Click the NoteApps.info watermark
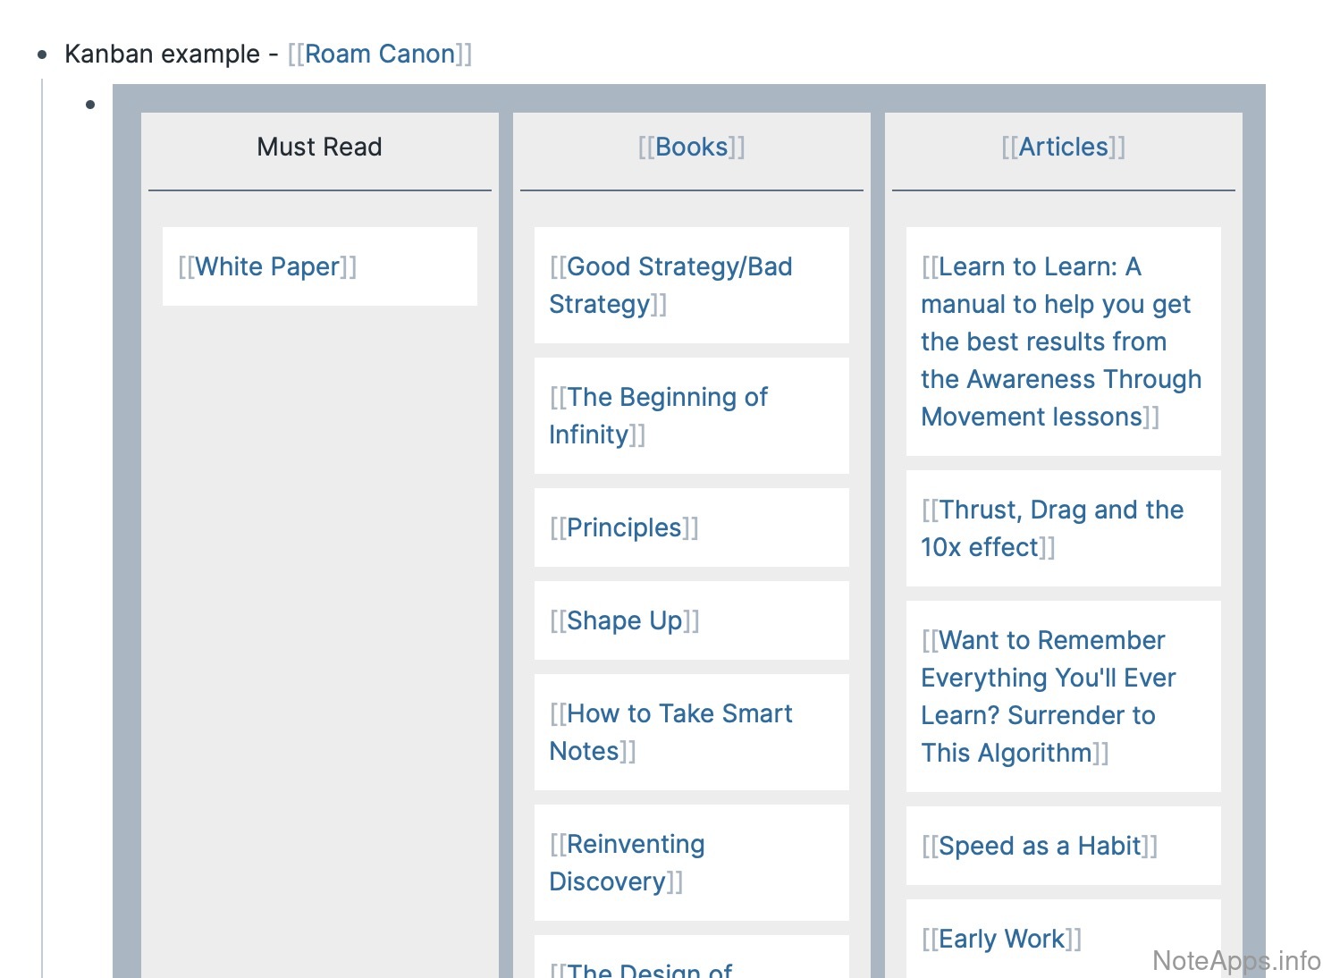The height and width of the screenshot is (978, 1323). tap(1235, 960)
